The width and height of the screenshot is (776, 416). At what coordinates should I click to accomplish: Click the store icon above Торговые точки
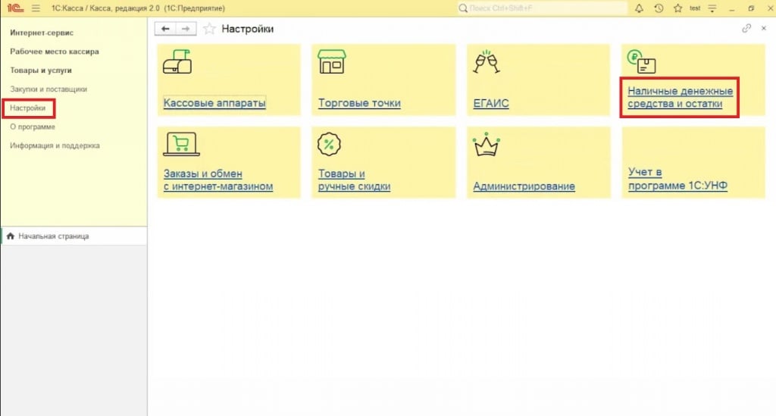(331, 61)
